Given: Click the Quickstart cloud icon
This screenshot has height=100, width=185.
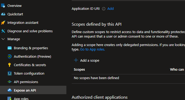Looking at the screenshot, I should tap(3, 14).
